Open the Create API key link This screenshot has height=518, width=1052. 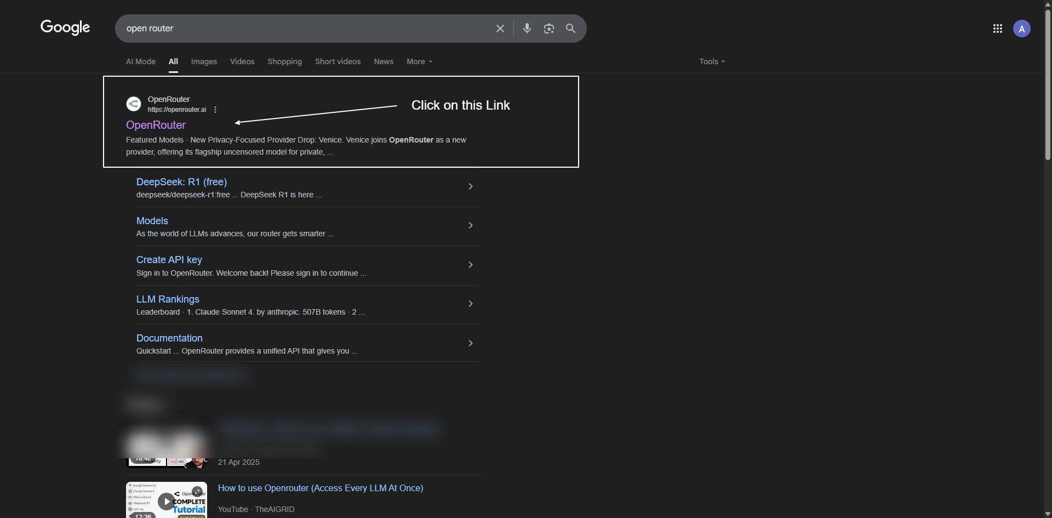tap(169, 260)
